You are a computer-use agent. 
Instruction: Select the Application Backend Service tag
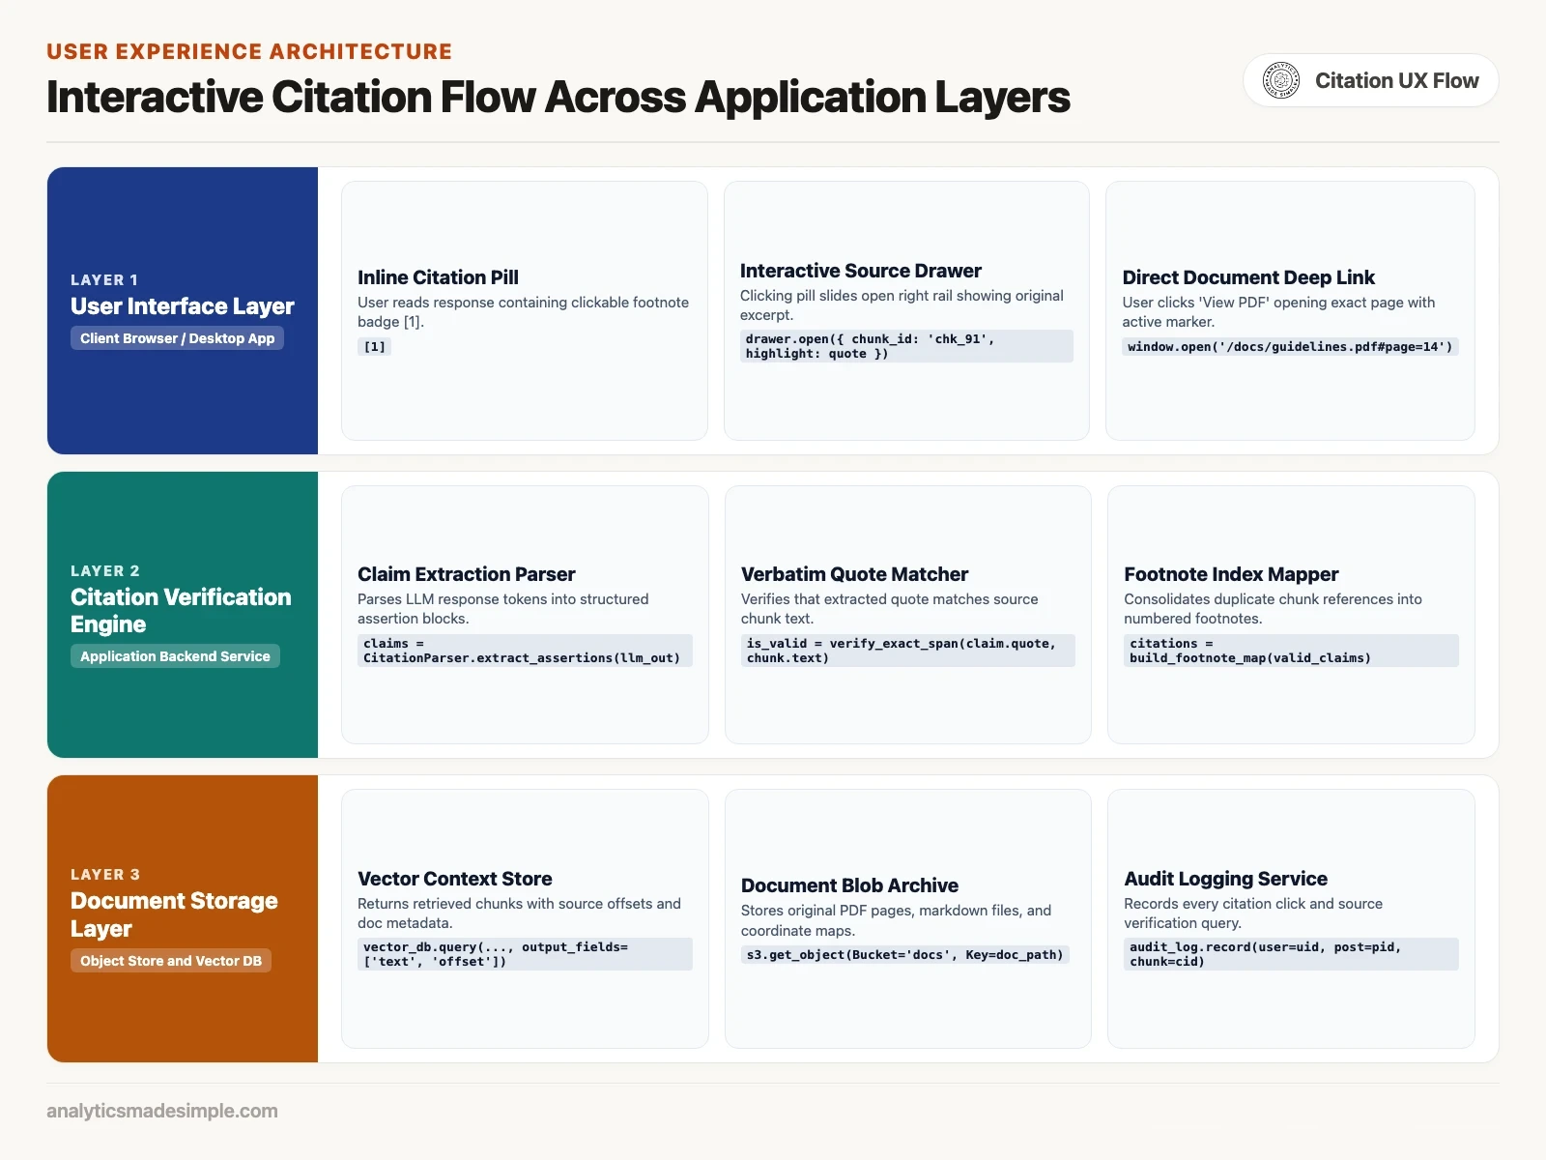click(x=175, y=656)
